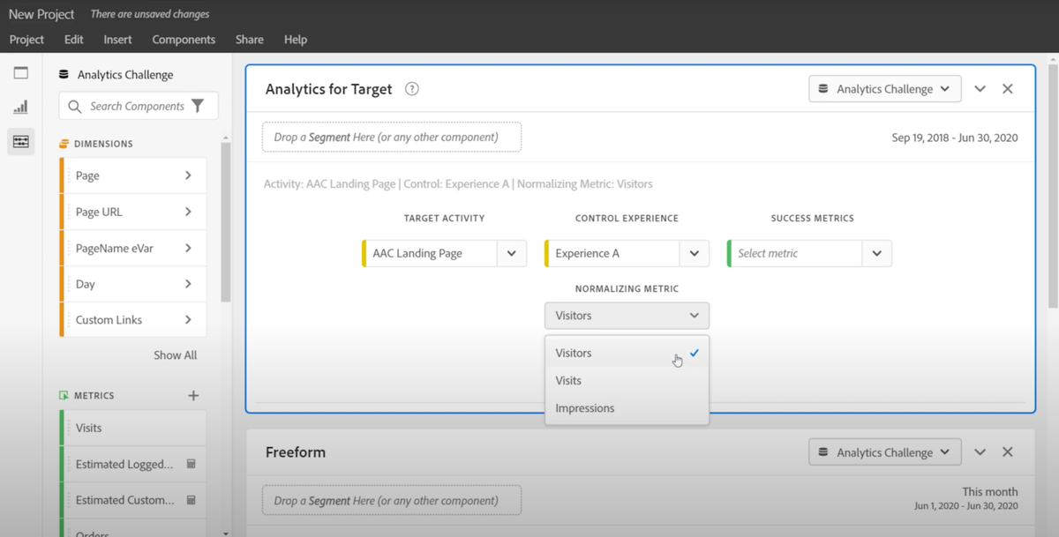Click the Freeform panel title
The height and width of the screenshot is (537, 1059).
(x=296, y=452)
